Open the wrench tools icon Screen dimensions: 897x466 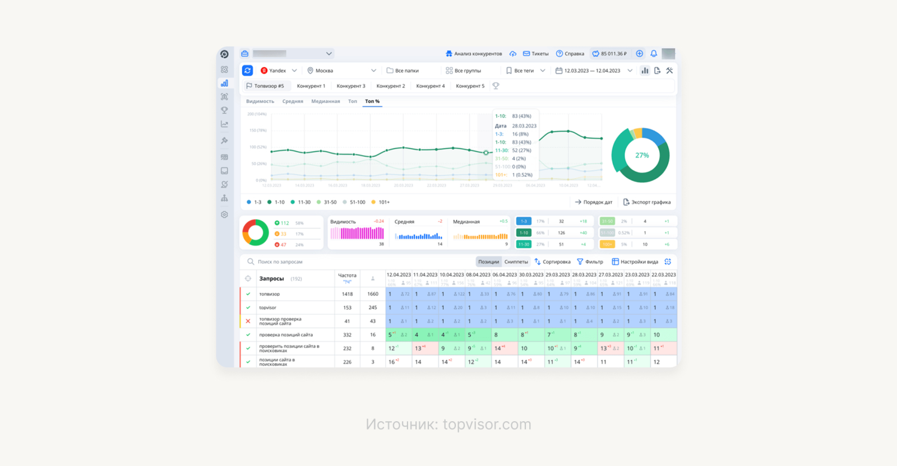point(669,71)
